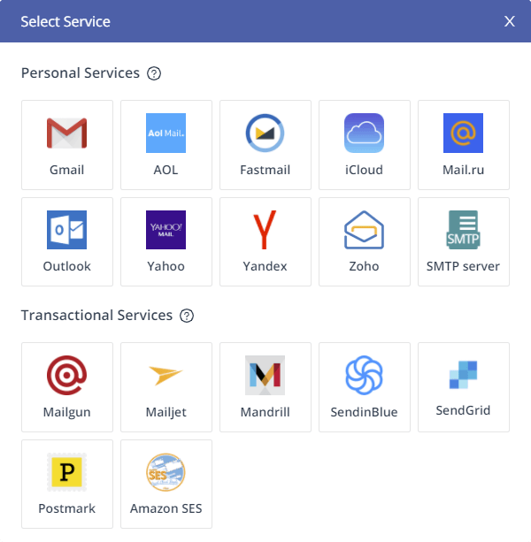Choose the Yandex service tile
The height and width of the screenshot is (542, 531).
point(265,241)
